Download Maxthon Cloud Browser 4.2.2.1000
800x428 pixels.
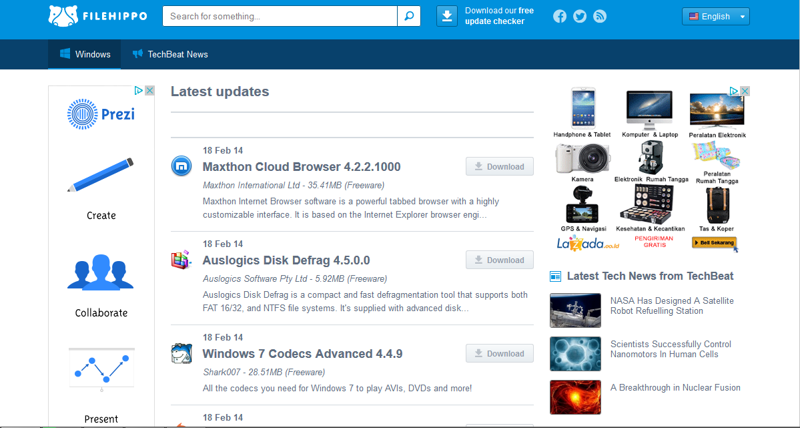(499, 166)
